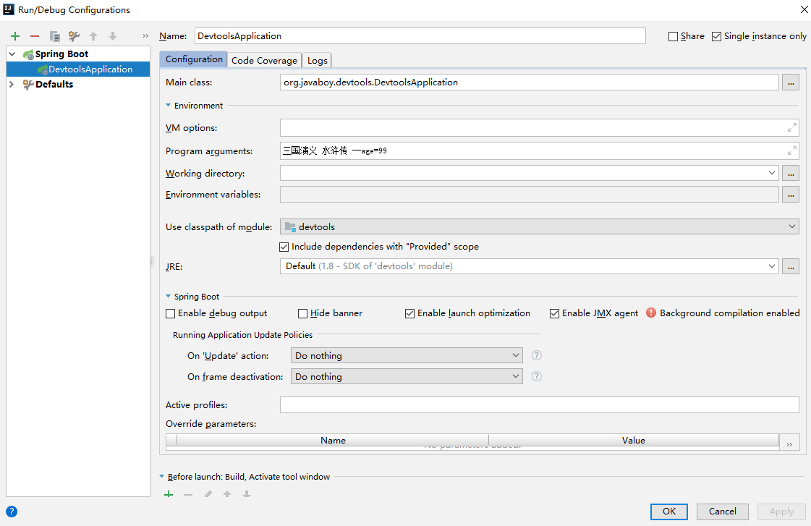Click the OK button

pos(669,512)
